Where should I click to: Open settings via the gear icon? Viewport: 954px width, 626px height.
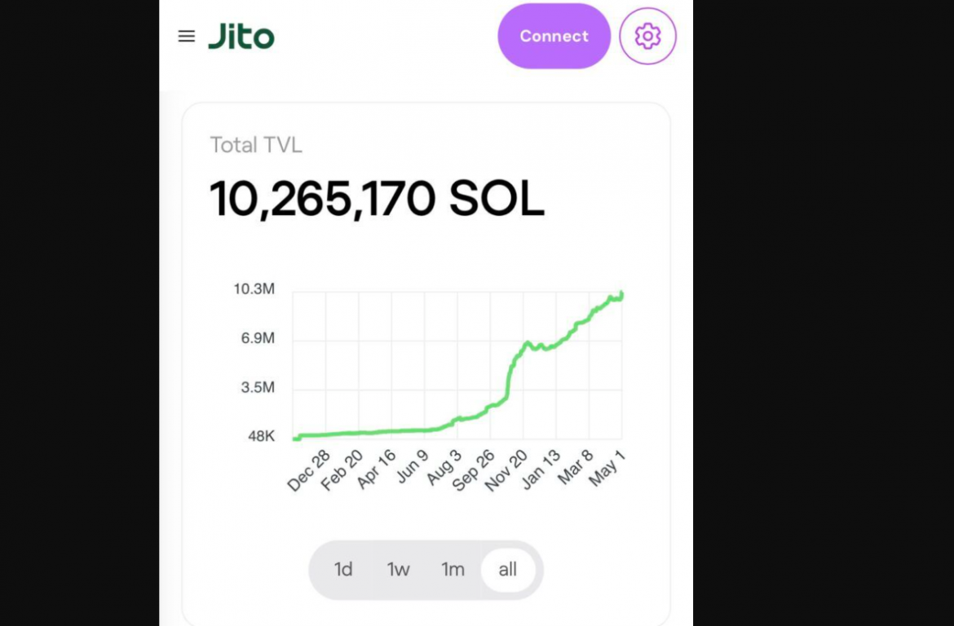647,36
